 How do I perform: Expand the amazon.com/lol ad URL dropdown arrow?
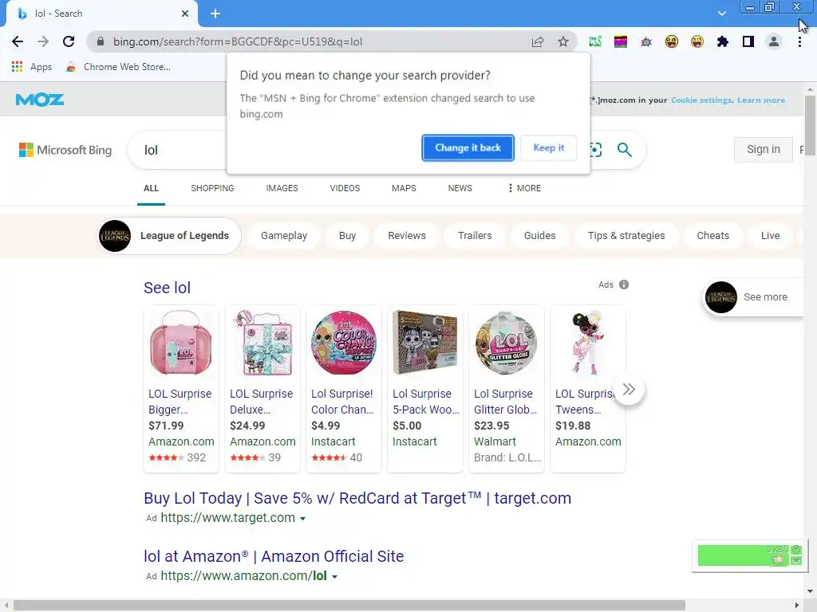[334, 577]
